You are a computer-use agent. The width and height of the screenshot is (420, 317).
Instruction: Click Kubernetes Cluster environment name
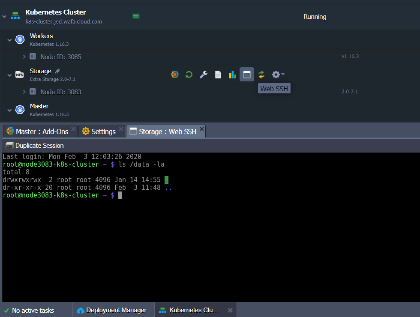[55, 12]
